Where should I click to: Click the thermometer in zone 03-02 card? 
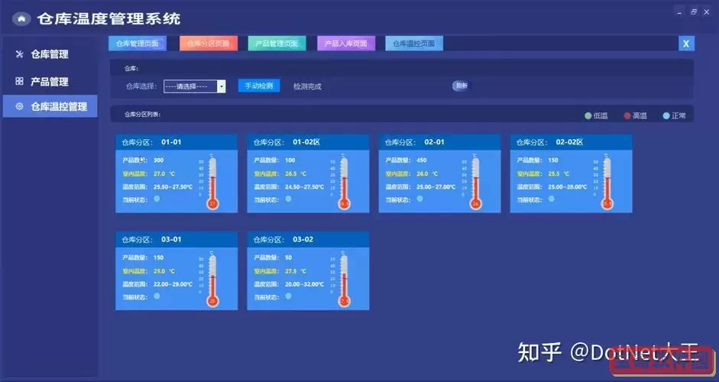(344, 280)
